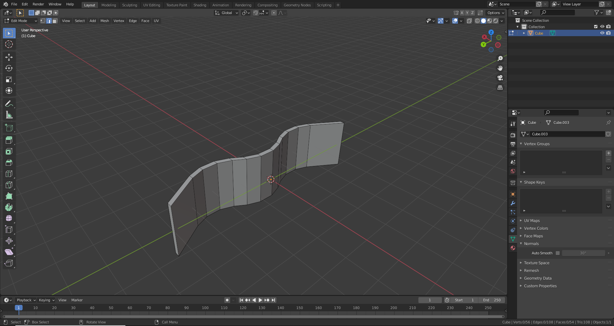Activate the Annotate pencil tool
Screen dimensions: 614x326
(9, 104)
